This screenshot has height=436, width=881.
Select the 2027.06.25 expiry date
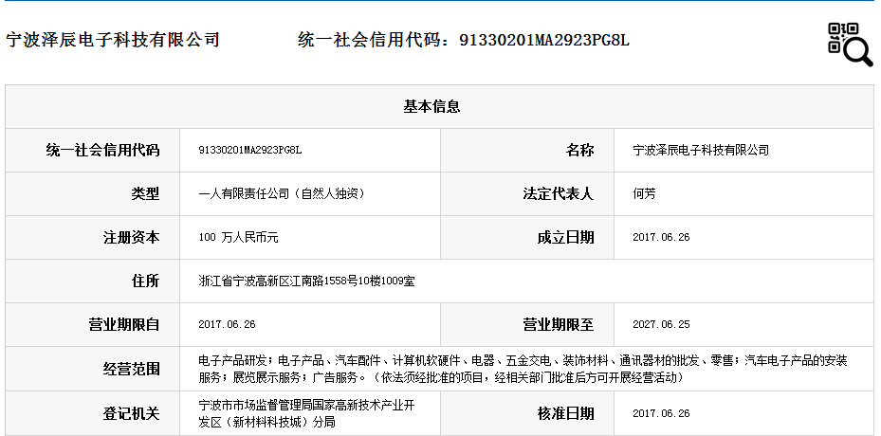coord(661,325)
